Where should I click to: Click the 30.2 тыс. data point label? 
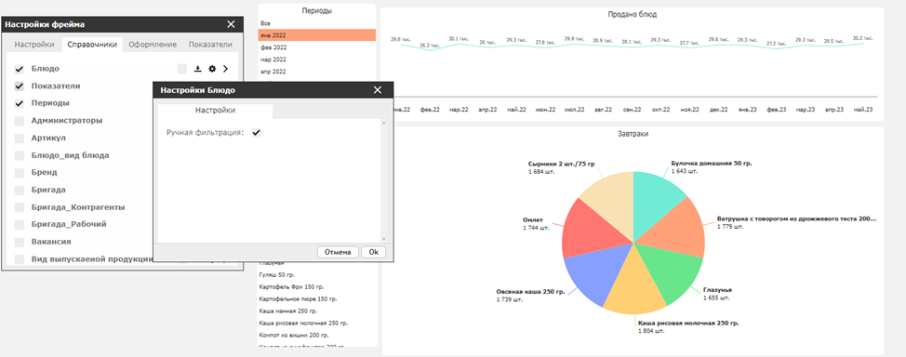(x=862, y=37)
